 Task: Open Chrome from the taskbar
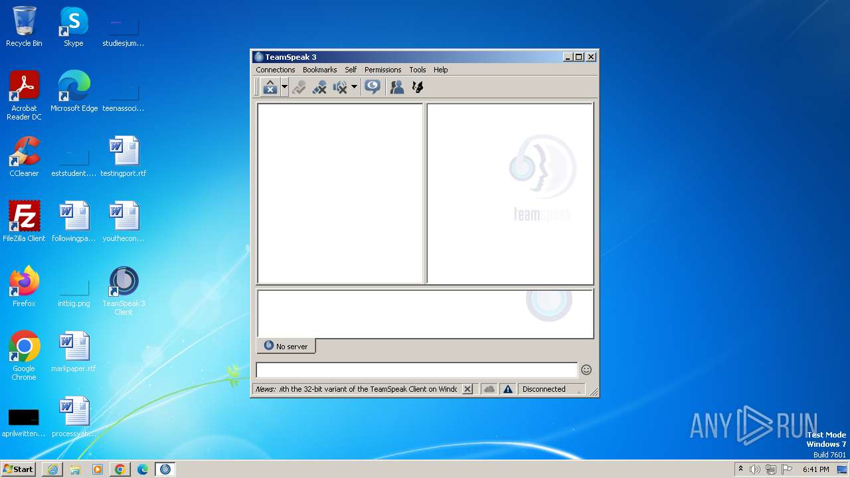[120, 469]
